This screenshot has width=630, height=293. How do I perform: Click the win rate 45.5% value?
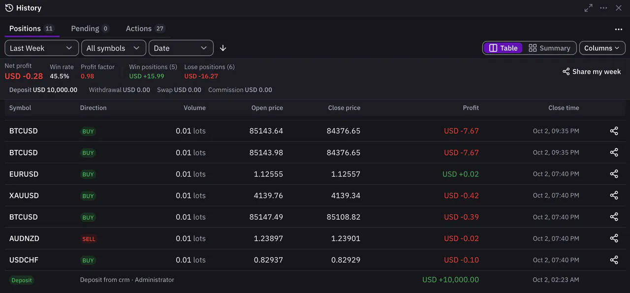click(60, 76)
